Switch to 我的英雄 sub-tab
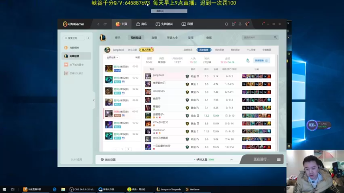The image size is (344, 193). (219, 50)
